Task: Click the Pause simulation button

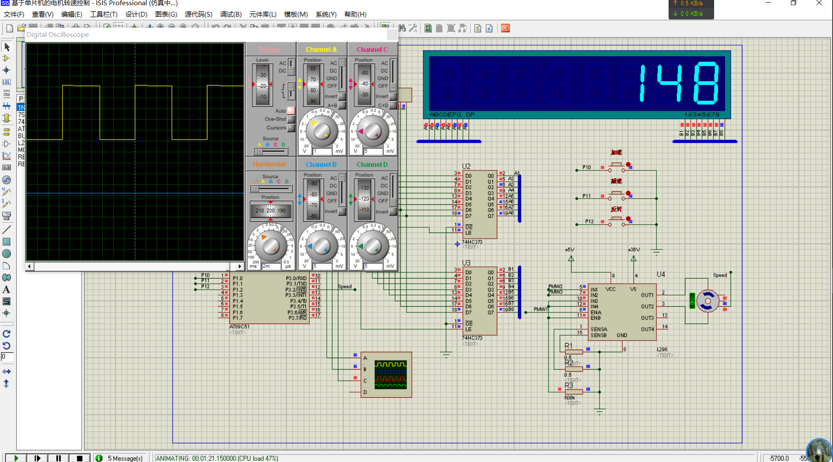Action: coord(59,458)
